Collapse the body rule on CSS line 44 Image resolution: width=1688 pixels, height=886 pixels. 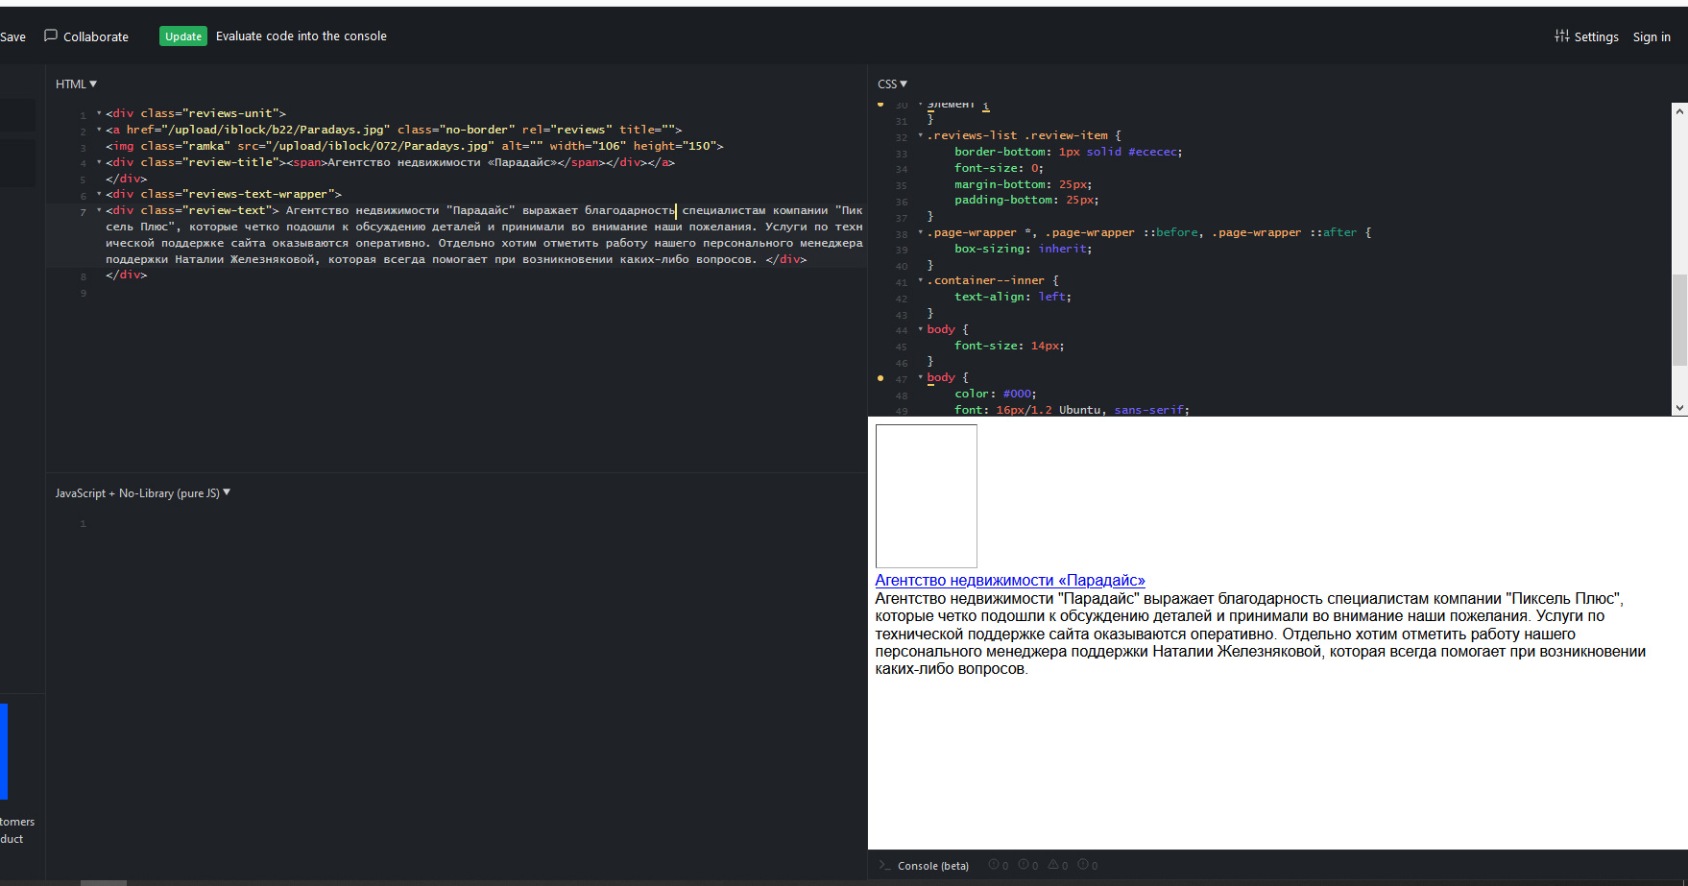[x=921, y=329]
